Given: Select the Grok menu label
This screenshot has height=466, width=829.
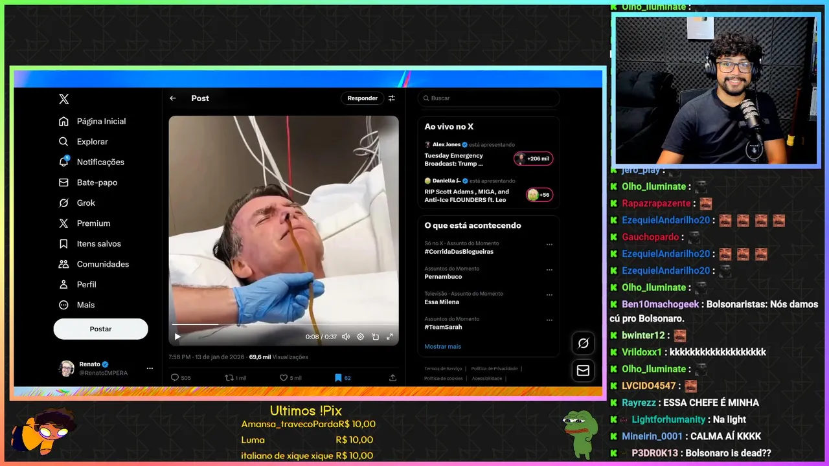Looking at the screenshot, I should (86, 203).
